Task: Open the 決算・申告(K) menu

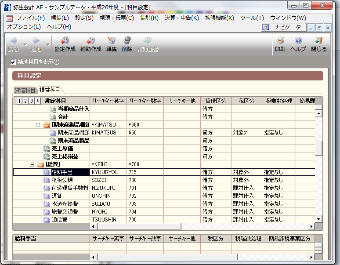Action: [x=181, y=18]
